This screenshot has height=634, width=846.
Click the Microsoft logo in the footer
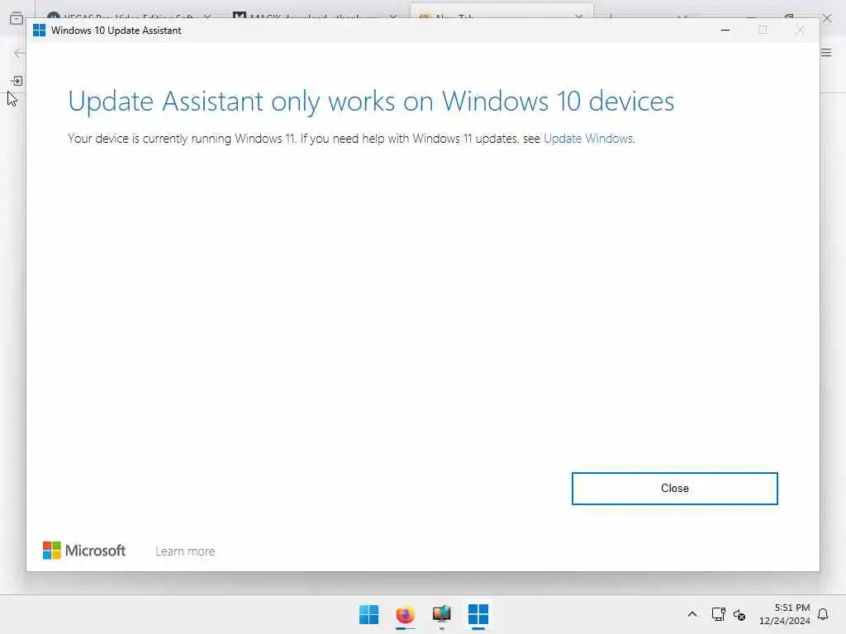coord(84,551)
